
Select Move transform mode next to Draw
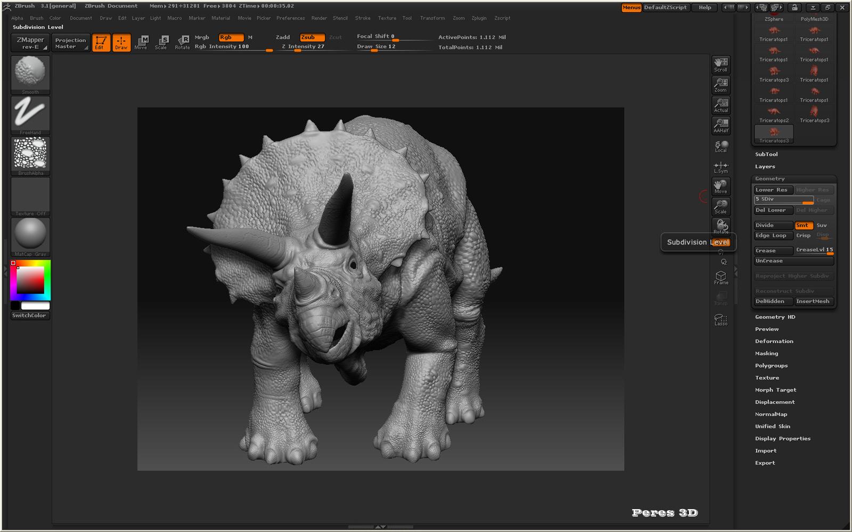pos(141,43)
